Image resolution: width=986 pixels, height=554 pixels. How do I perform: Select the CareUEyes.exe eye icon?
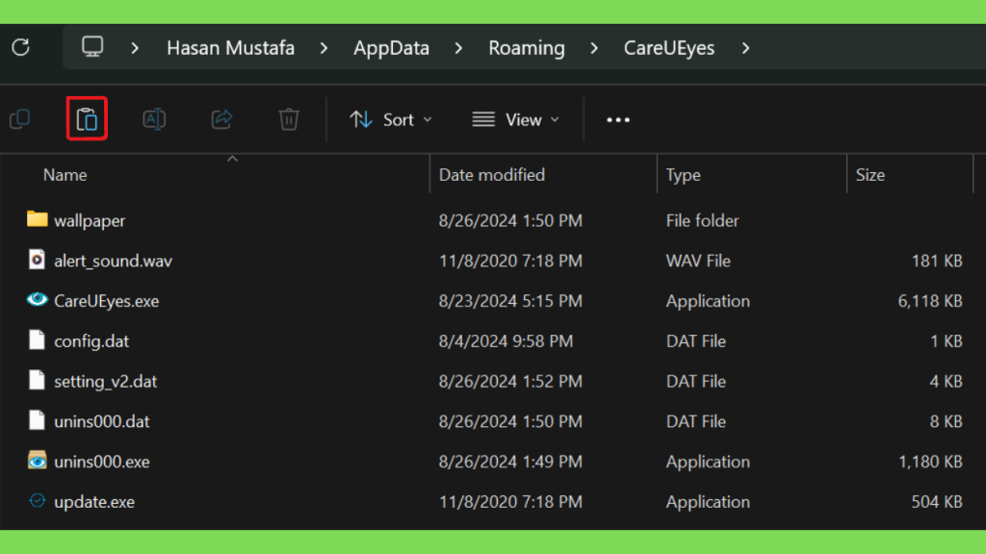click(38, 300)
